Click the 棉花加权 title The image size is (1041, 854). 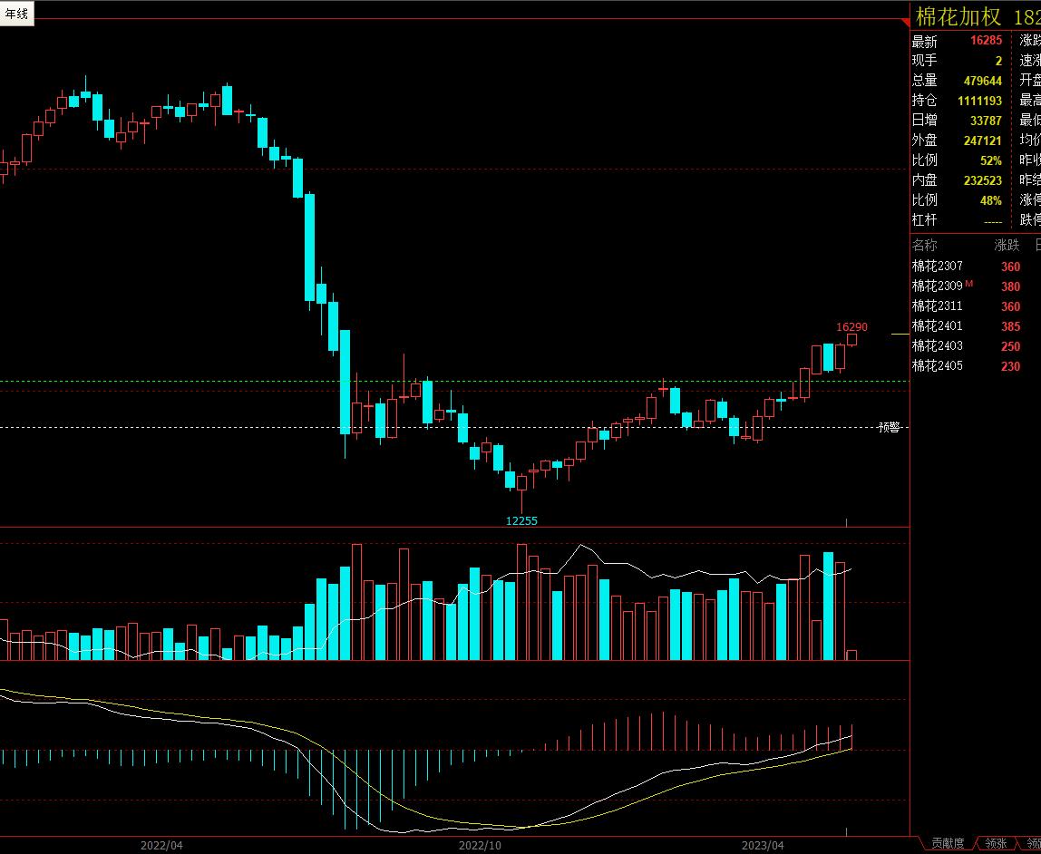click(x=958, y=16)
